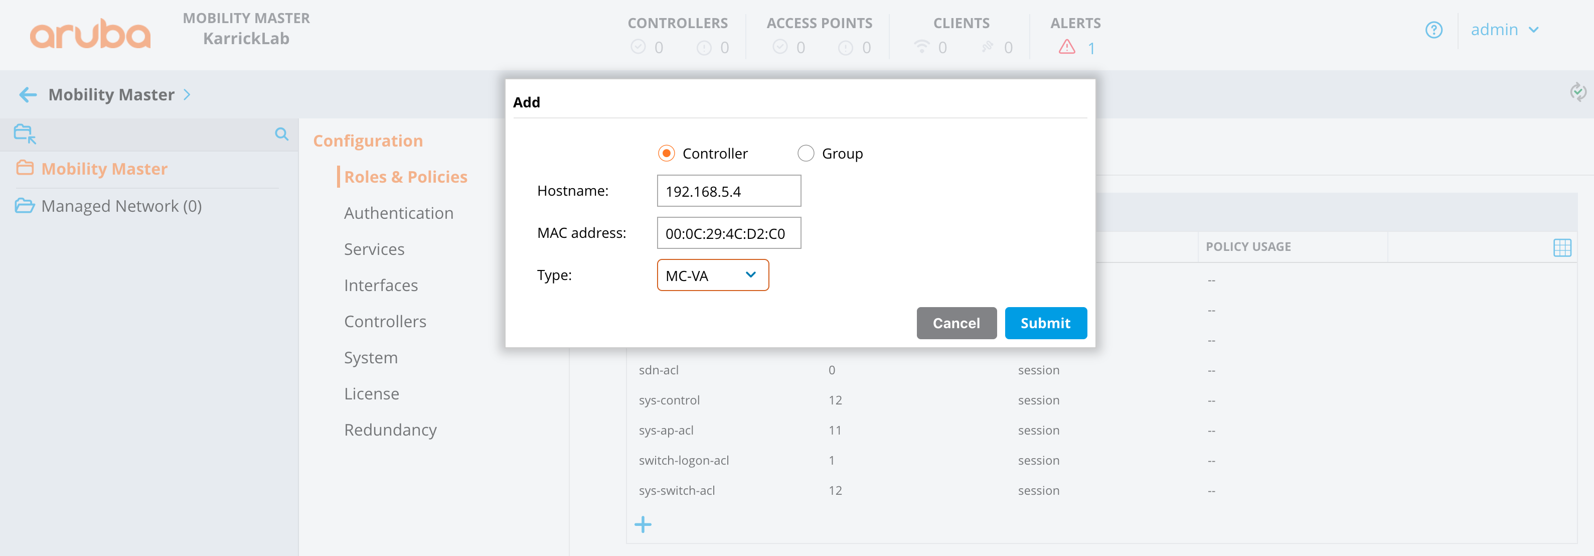Go to the Controllers configuration menu item

(x=385, y=321)
